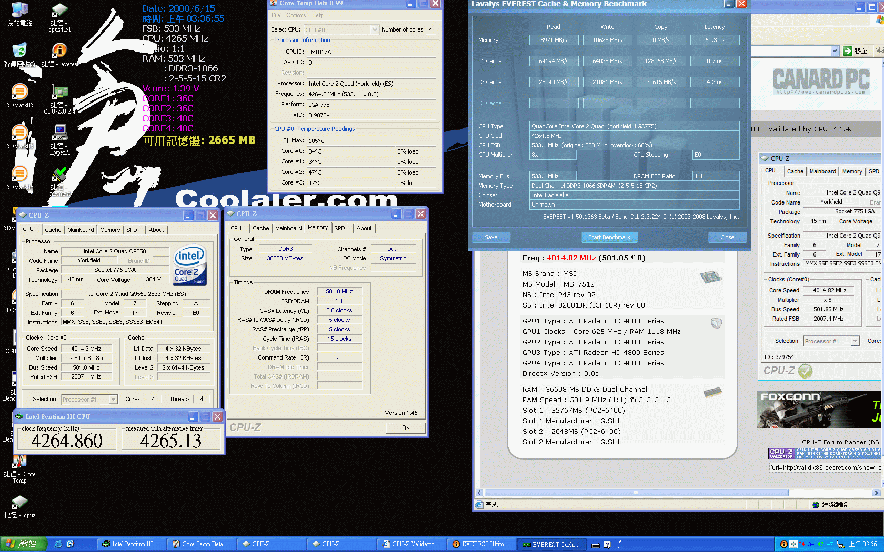Click the on-screen keyboard icon in taskbar
Image resolution: width=884 pixels, height=552 pixels.
coord(596,545)
